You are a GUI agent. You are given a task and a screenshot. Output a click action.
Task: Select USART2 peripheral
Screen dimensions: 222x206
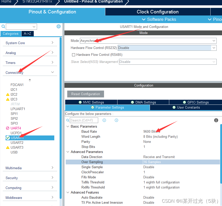click(17, 143)
